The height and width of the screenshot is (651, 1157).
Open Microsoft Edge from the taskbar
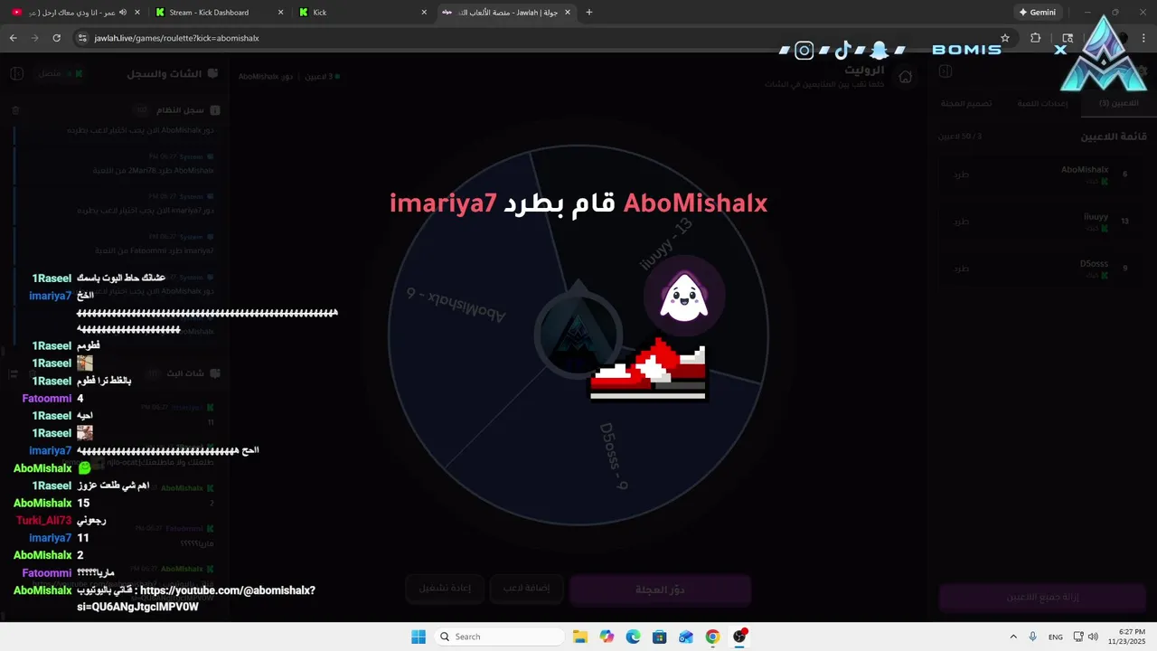point(633,637)
